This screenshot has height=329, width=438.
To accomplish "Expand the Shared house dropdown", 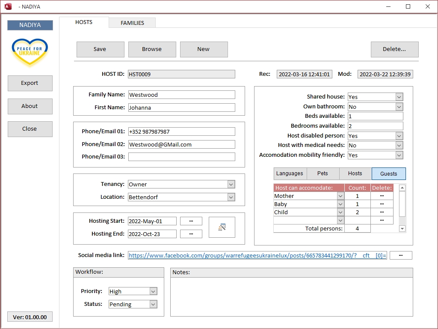I will coord(399,97).
